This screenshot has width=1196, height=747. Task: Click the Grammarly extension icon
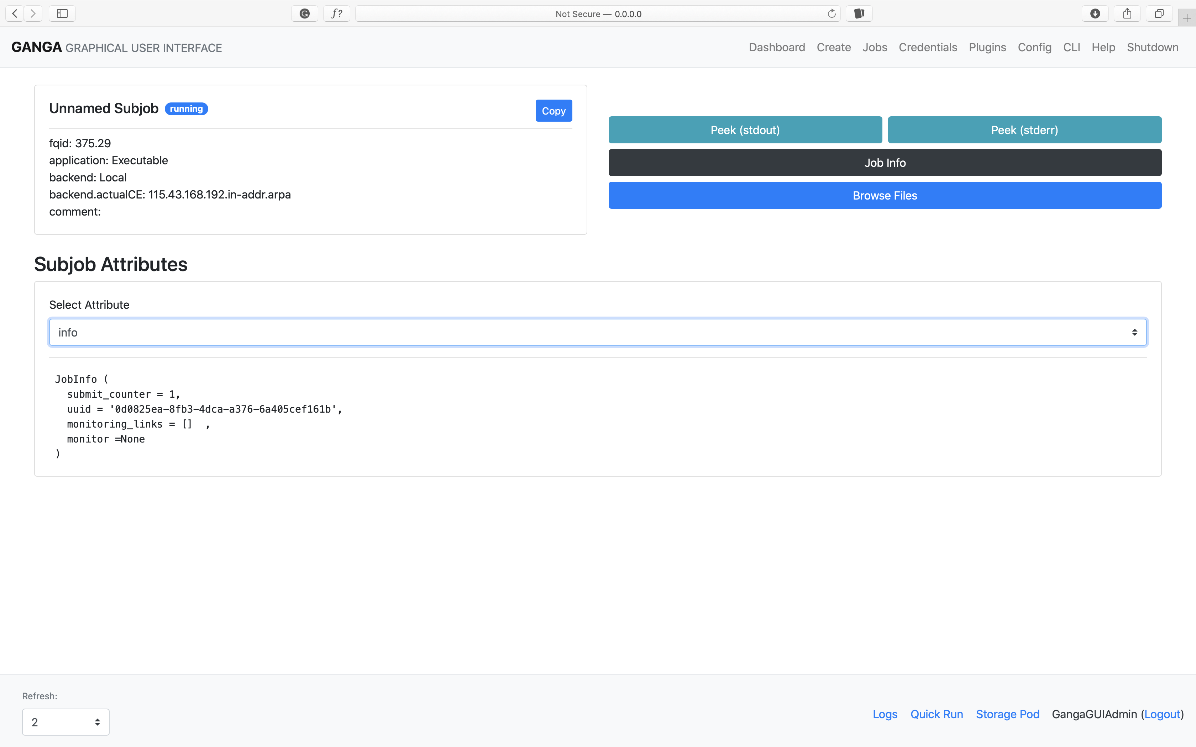(x=304, y=14)
